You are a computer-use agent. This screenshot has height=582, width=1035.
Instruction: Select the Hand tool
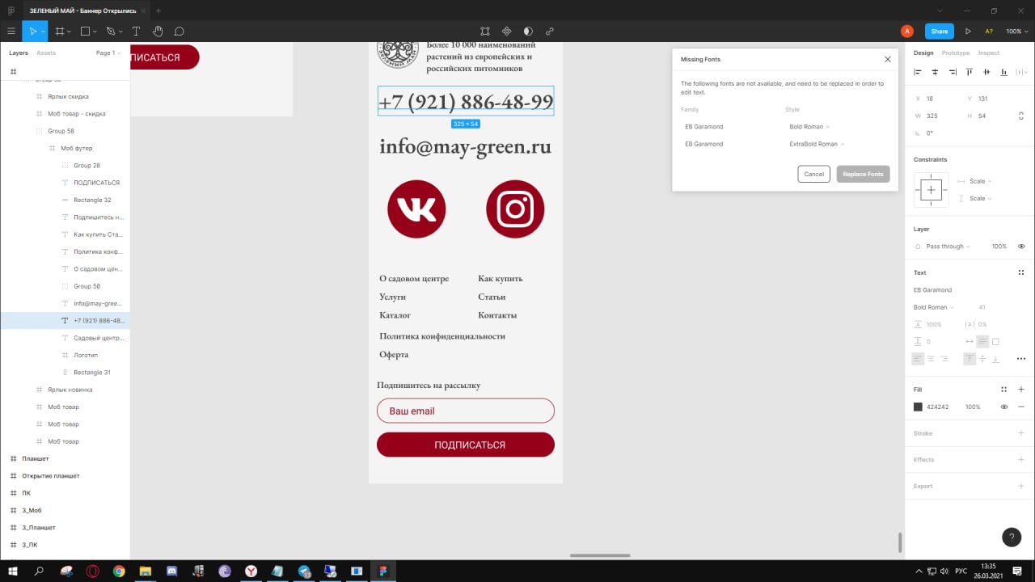click(158, 32)
